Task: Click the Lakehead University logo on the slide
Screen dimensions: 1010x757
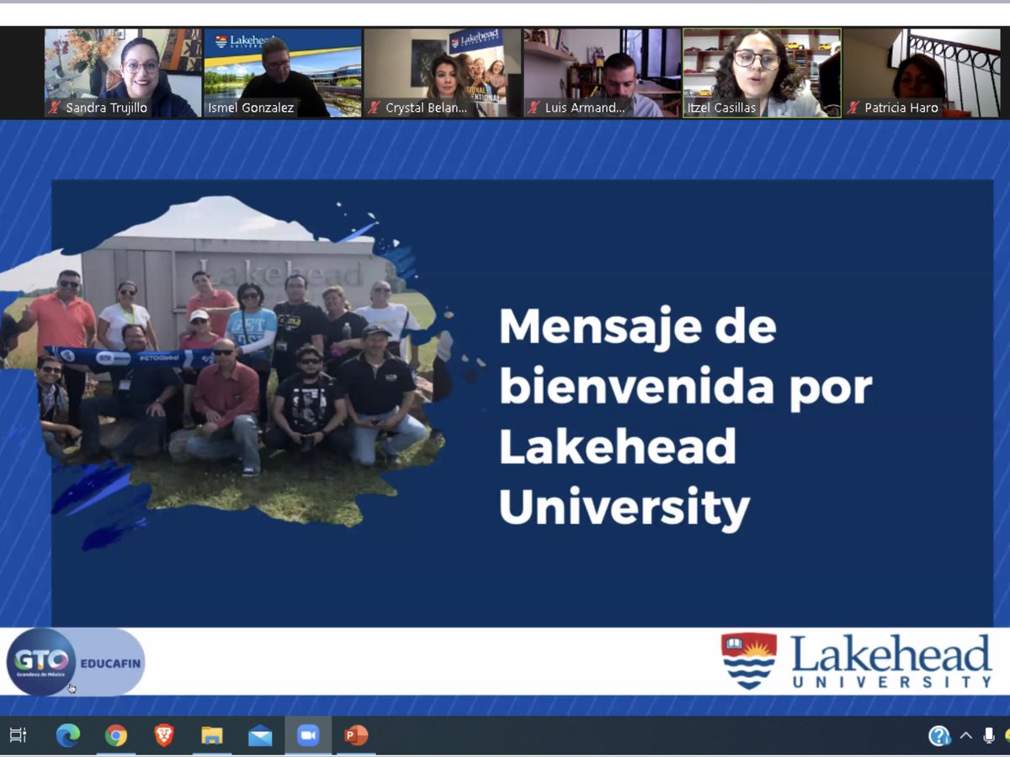Action: tap(857, 661)
